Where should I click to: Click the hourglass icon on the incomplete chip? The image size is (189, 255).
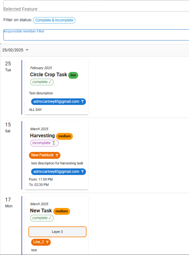click(x=54, y=143)
